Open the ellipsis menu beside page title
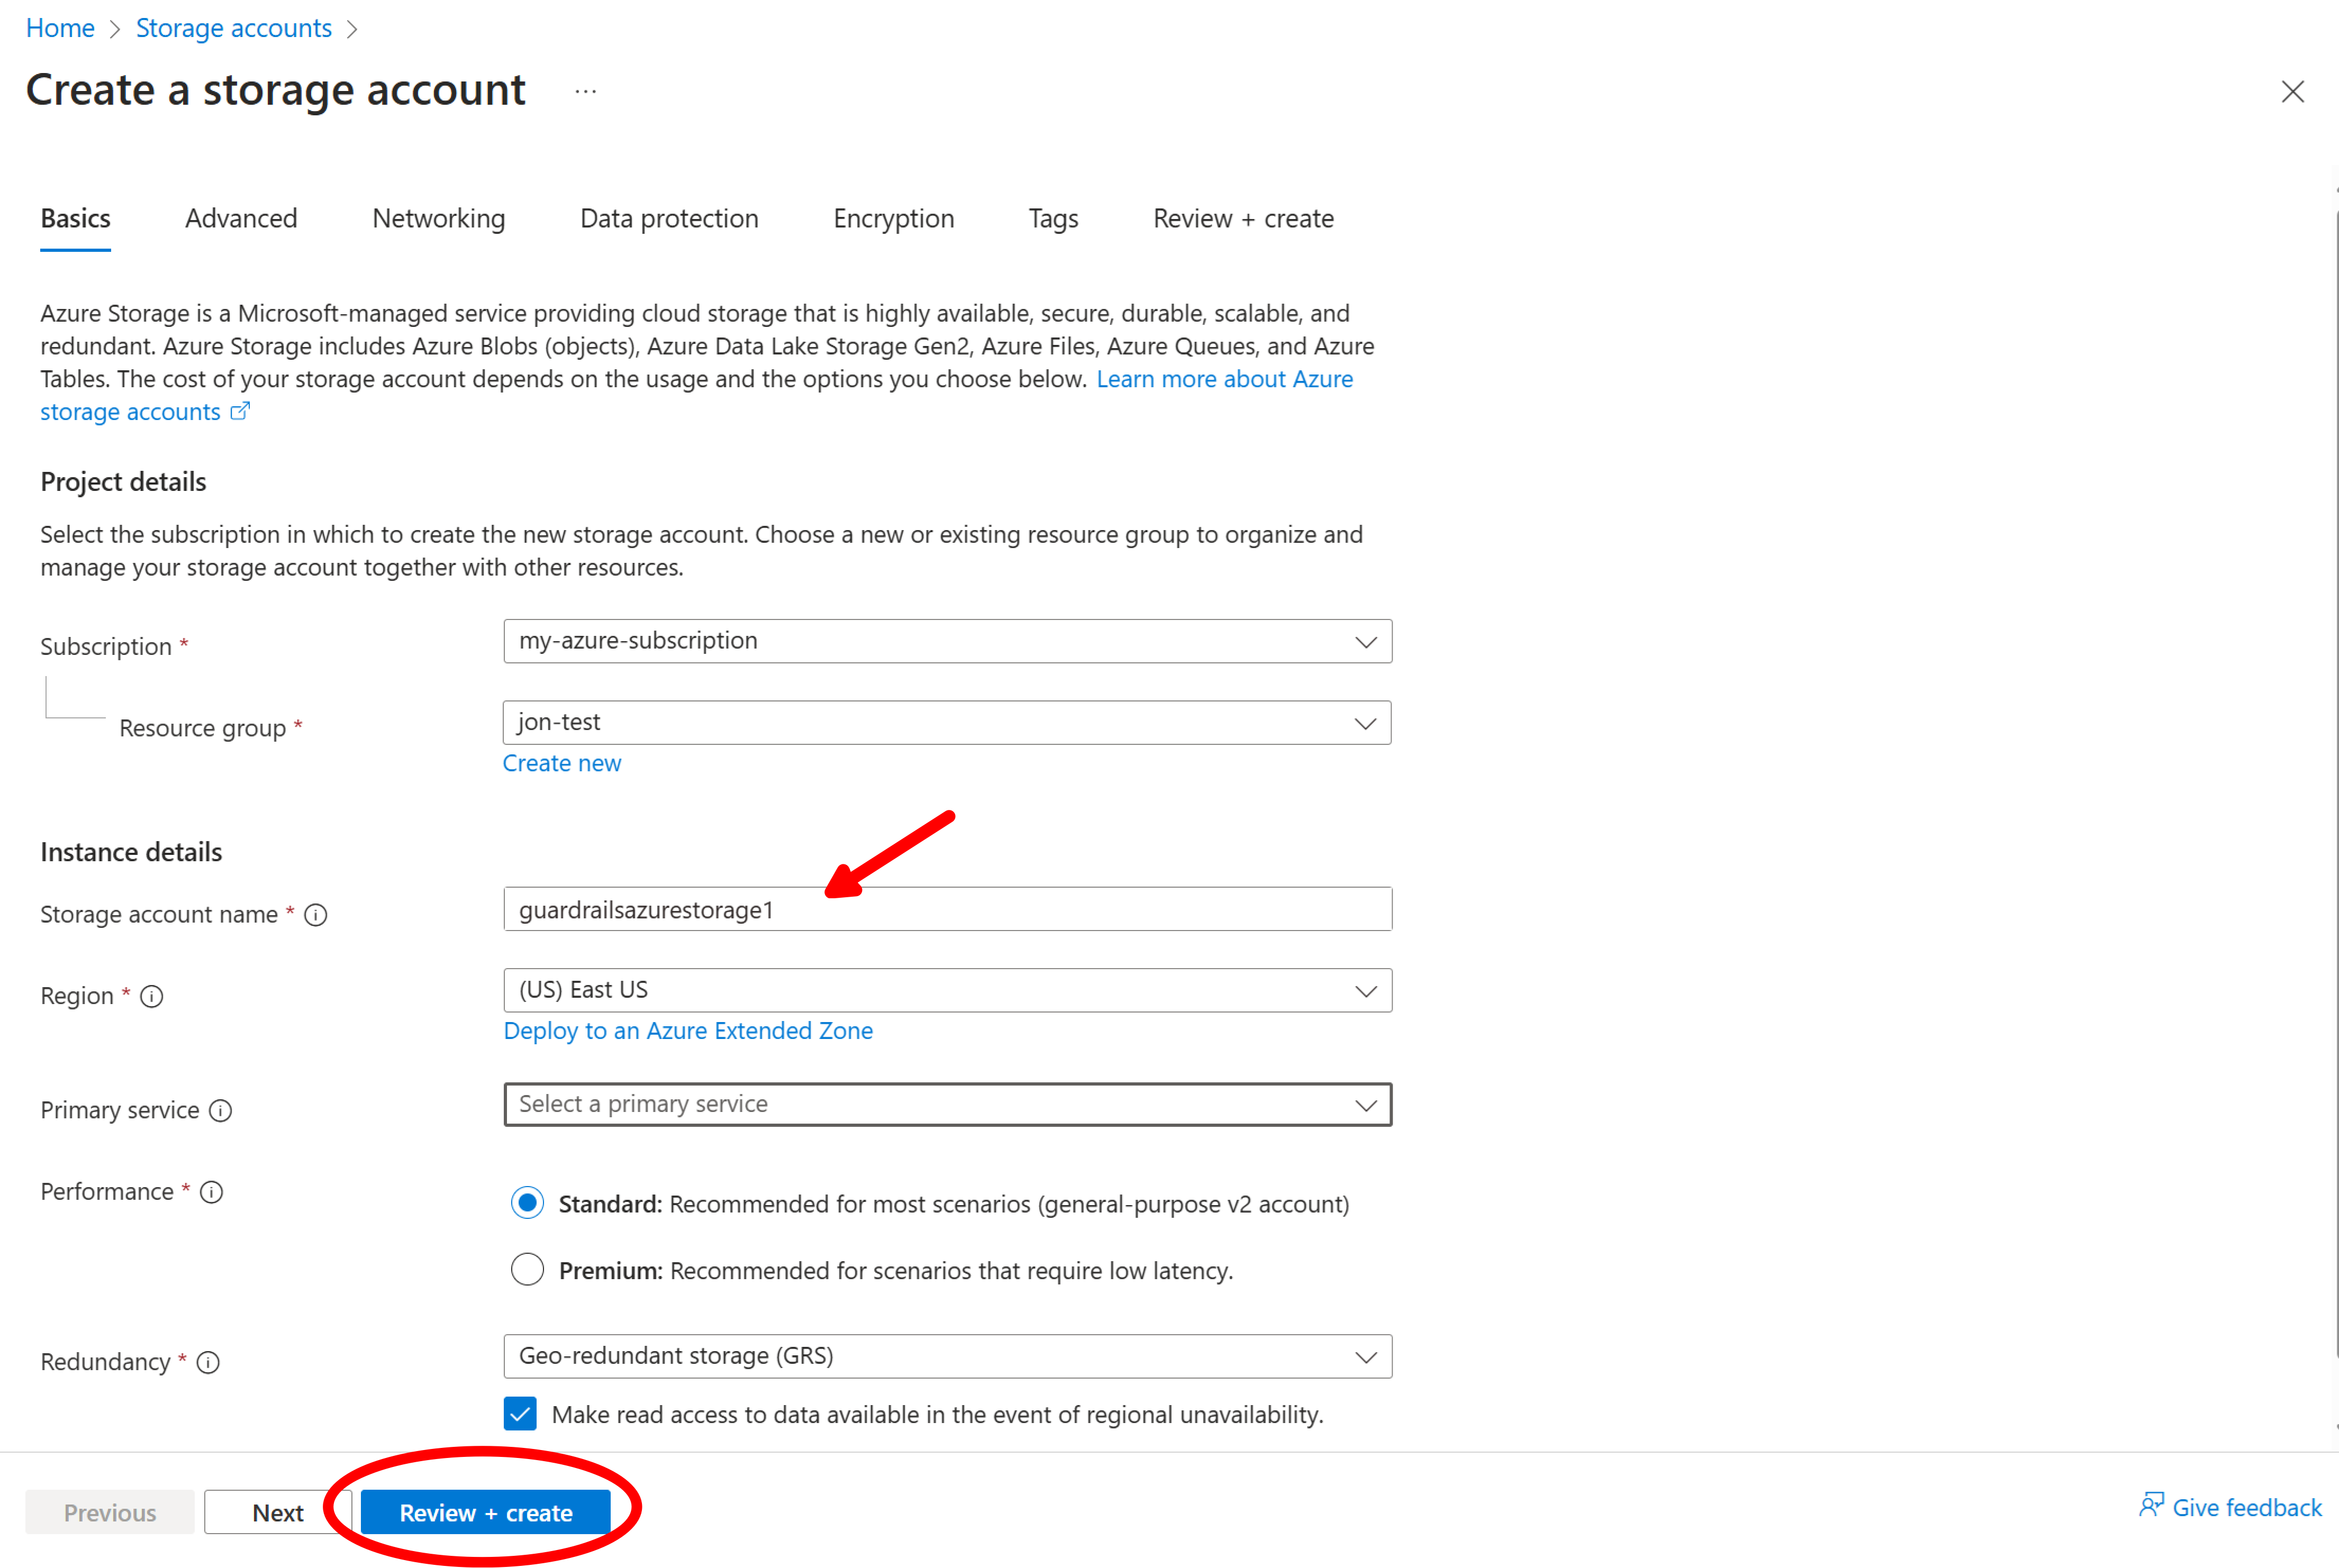The image size is (2339, 1568). (585, 92)
